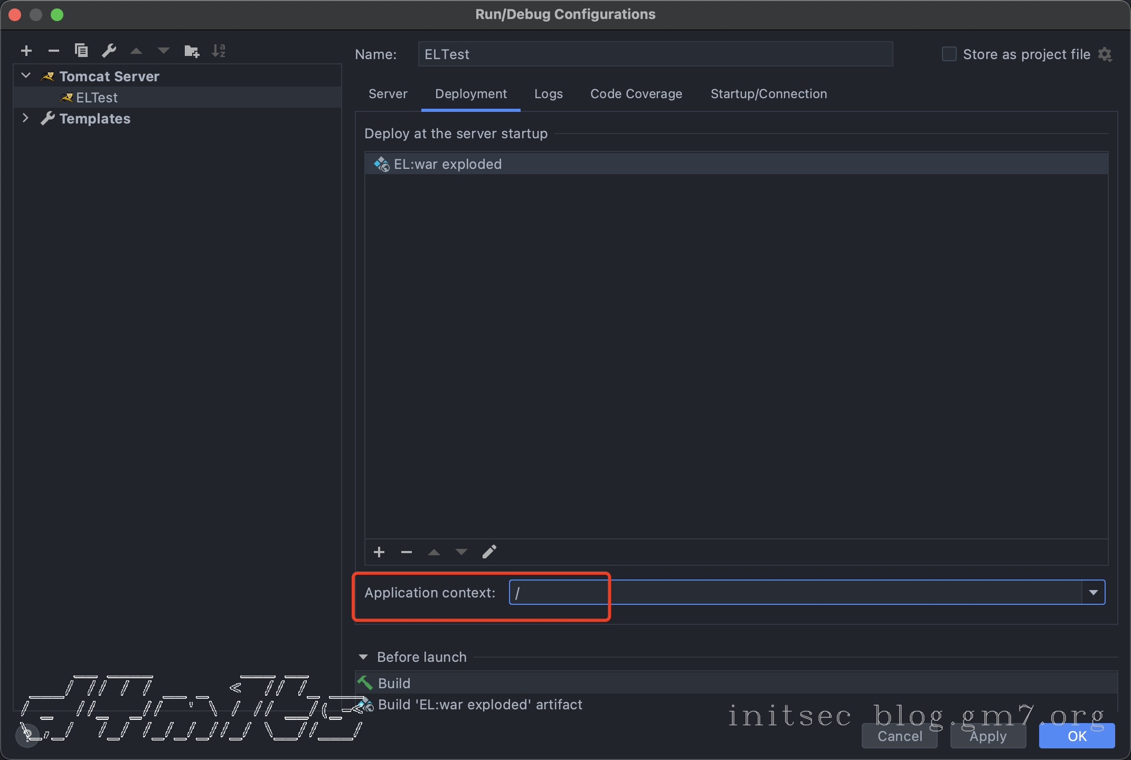Open the Startup/Connection tab

point(768,94)
